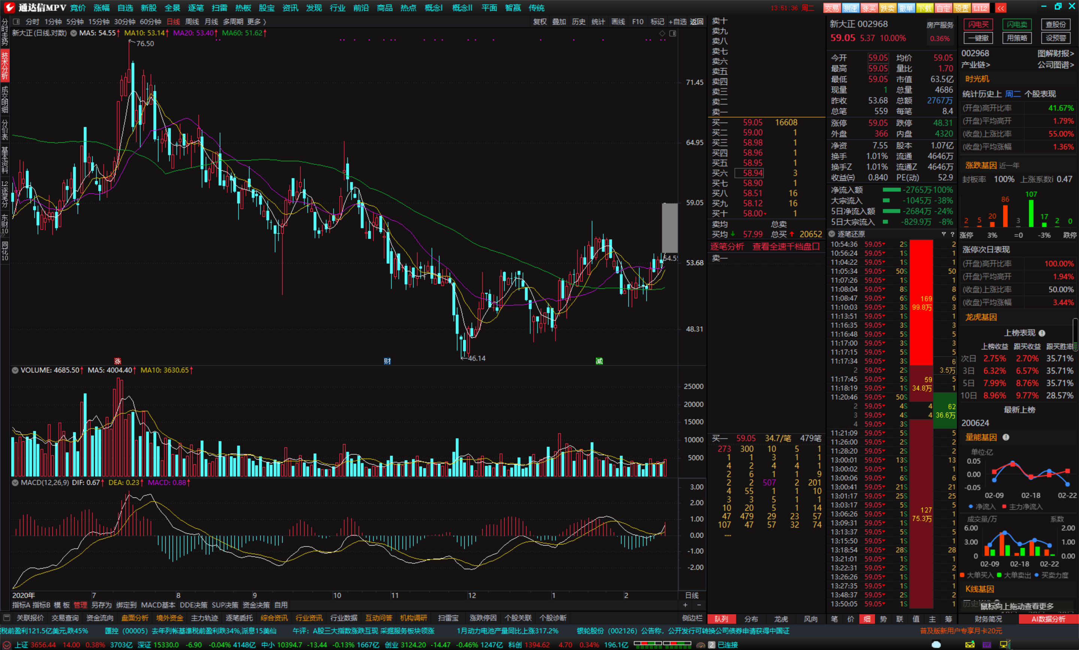Click the 一键撤 cancel-all button
The image size is (1079, 650).
pos(978,38)
